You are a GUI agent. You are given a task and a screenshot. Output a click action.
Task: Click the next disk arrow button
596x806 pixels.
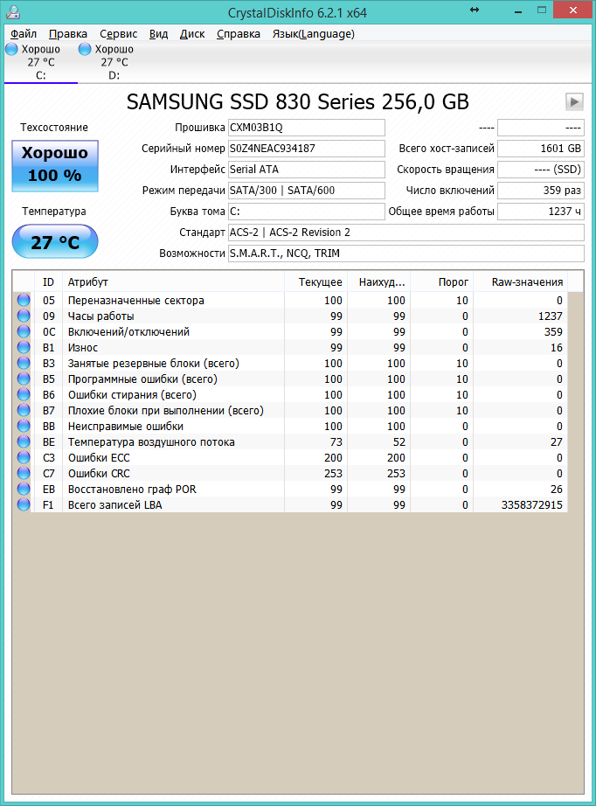click(574, 101)
